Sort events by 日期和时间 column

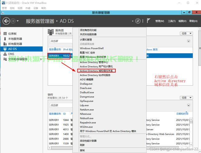click(182, 114)
